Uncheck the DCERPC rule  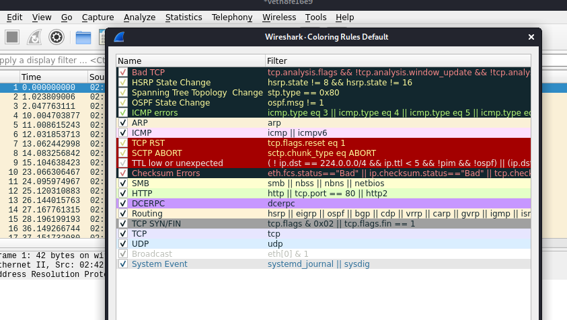[x=123, y=204]
